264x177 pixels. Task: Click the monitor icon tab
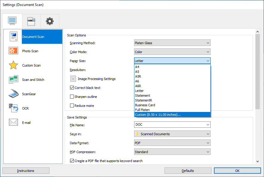coord(12,21)
